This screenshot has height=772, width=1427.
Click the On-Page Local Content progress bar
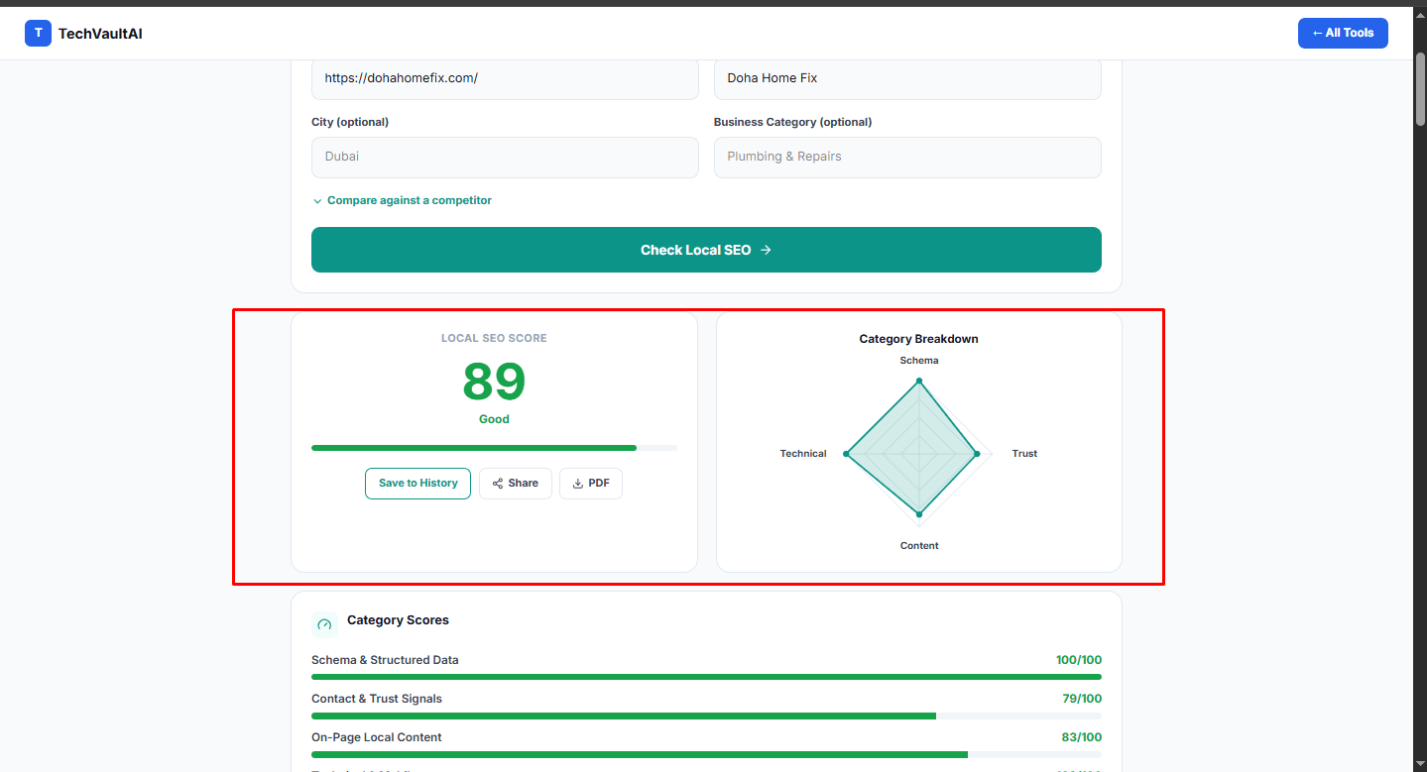click(x=706, y=754)
